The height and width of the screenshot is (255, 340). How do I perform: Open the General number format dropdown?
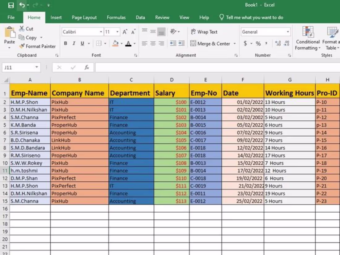tap(288, 32)
